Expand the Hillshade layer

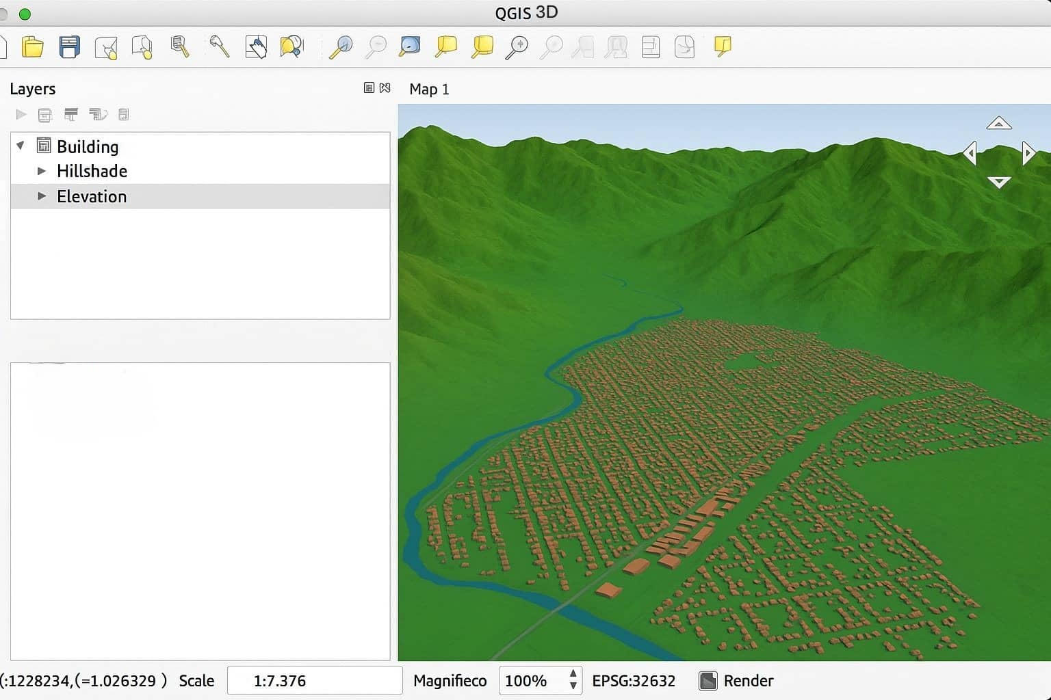click(x=42, y=171)
